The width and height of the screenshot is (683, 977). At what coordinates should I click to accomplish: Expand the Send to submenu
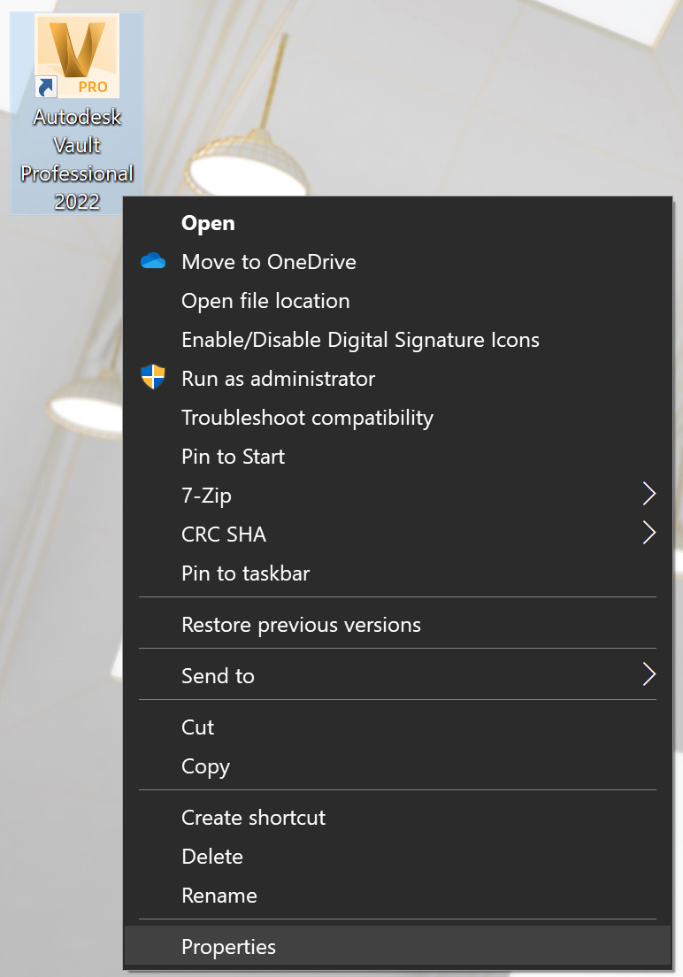coord(218,675)
